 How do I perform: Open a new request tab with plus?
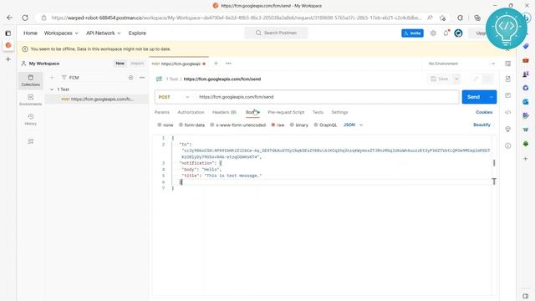(216, 64)
